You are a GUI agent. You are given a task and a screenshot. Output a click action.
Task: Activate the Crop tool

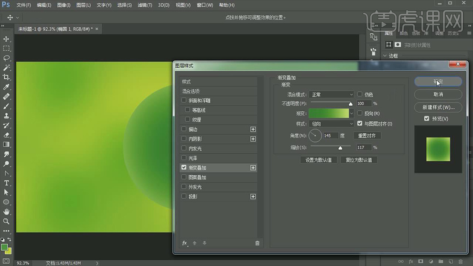(x=6, y=77)
